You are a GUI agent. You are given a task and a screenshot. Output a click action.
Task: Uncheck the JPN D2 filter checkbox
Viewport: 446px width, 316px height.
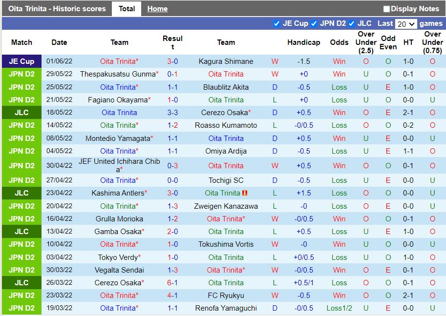click(314, 23)
